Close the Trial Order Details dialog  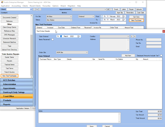point(164,31)
